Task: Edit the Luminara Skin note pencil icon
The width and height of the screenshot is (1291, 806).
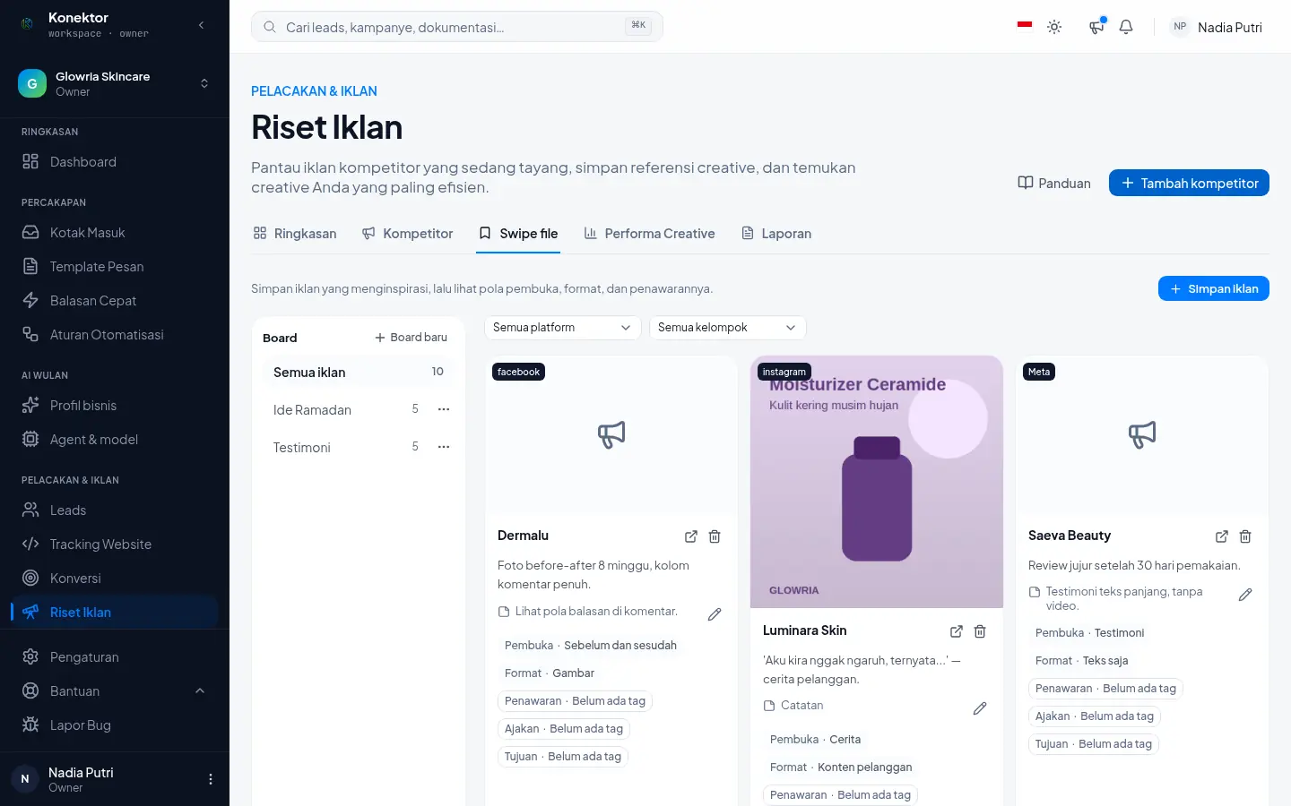Action: (980, 708)
